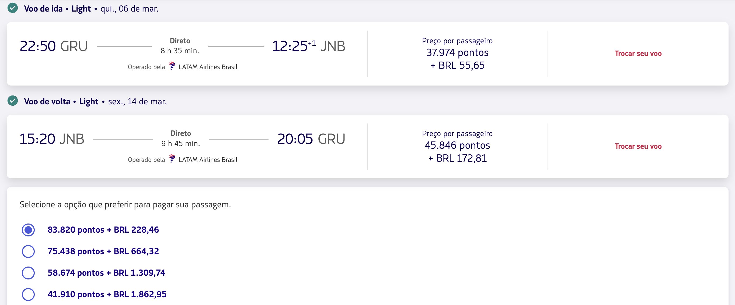Click the LATAM logo on the return flight
Image resolution: width=735 pixels, height=305 pixels.
click(172, 158)
